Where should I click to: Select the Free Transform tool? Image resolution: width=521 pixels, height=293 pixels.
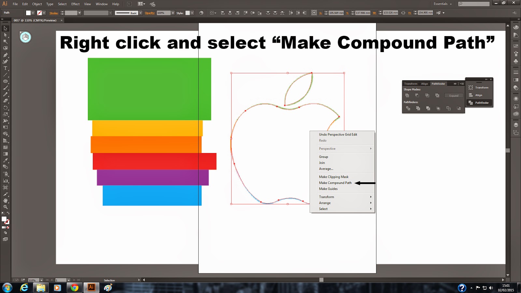(x=6, y=128)
